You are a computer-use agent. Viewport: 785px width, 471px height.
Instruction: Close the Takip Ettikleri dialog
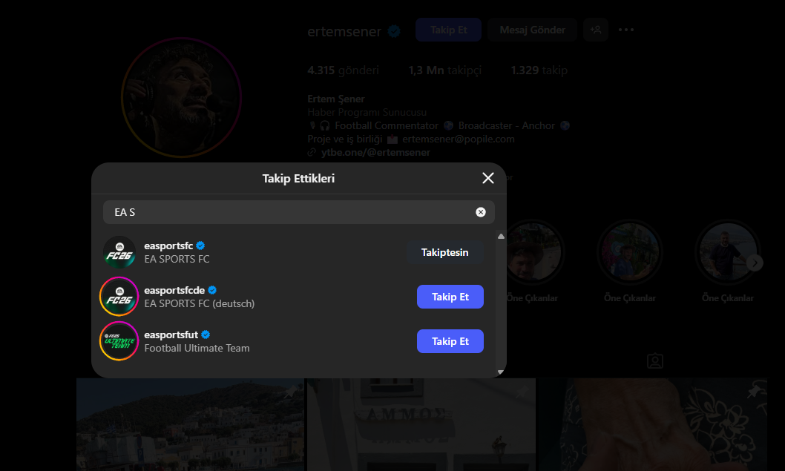click(488, 178)
